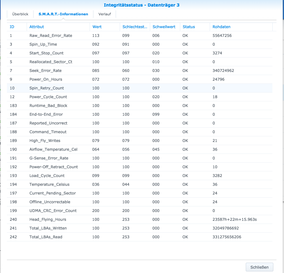Select the S.M.A.R.T.-Informationen tab
Screen dimensions: 284x273
(63, 14)
